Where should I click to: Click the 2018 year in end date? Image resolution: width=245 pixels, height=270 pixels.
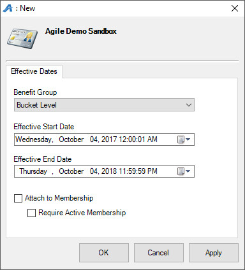(109, 171)
